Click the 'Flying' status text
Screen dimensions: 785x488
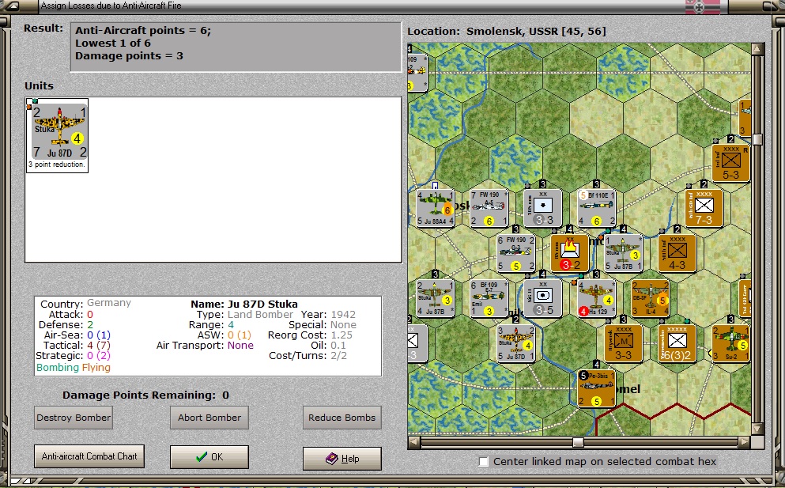[x=96, y=368]
